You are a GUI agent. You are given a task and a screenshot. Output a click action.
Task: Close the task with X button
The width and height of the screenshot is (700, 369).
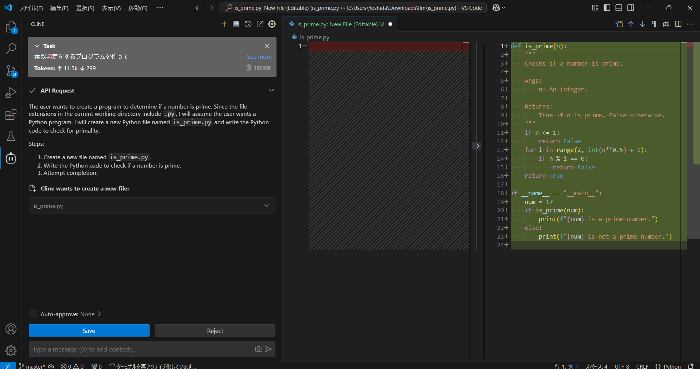(x=267, y=46)
